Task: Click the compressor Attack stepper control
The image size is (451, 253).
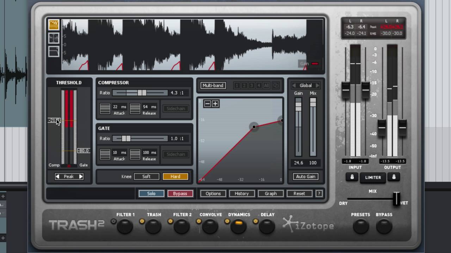Action: point(105,109)
